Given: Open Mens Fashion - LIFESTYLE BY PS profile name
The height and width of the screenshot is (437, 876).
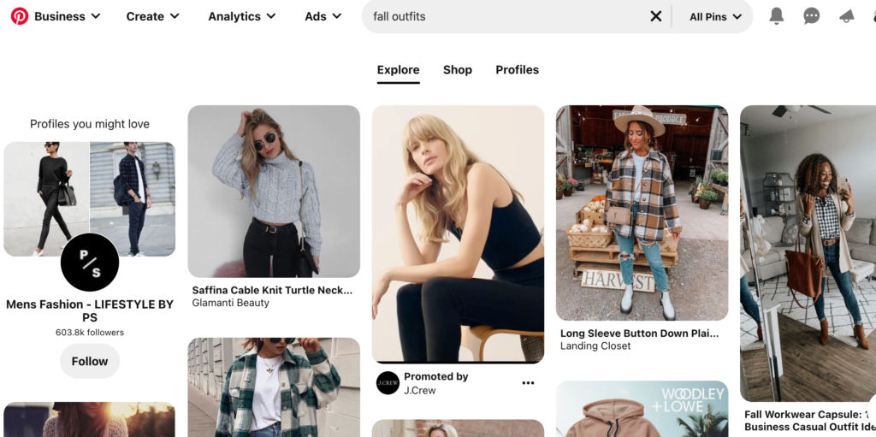Looking at the screenshot, I should [x=89, y=310].
